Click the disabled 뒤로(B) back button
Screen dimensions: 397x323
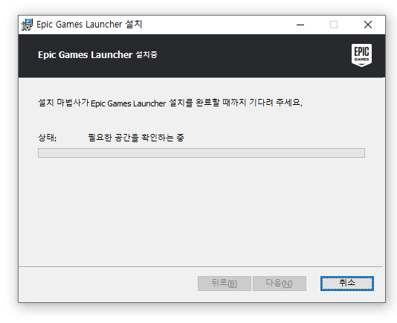pyautogui.click(x=225, y=284)
